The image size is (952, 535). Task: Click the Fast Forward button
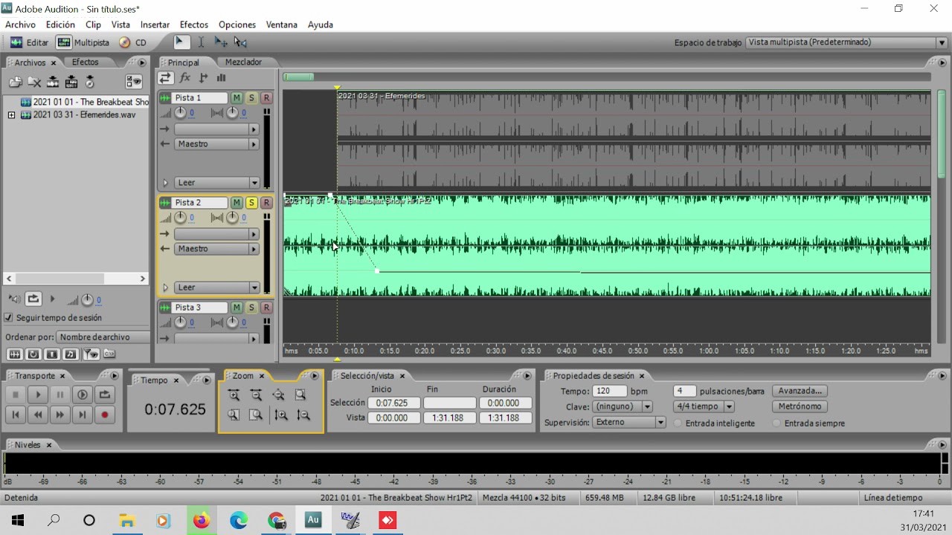(x=60, y=415)
